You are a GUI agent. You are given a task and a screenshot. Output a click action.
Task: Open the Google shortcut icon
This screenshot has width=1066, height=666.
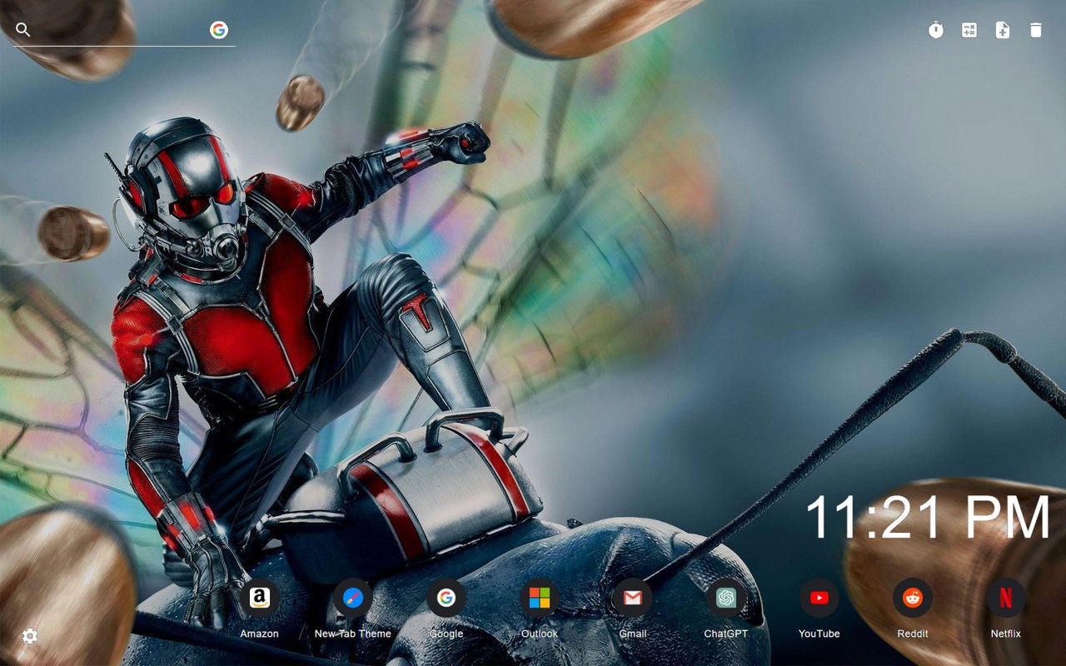pyautogui.click(x=446, y=598)
